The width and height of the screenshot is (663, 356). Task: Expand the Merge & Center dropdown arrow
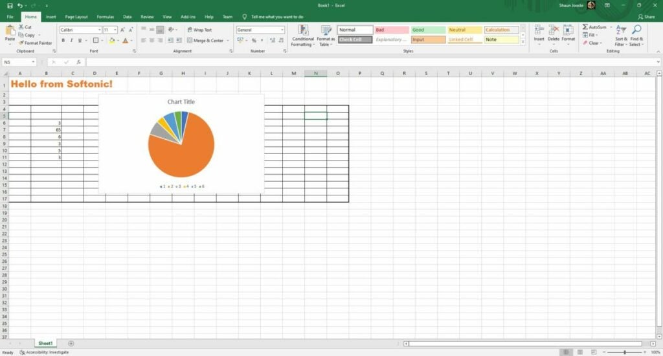(228, 41)
